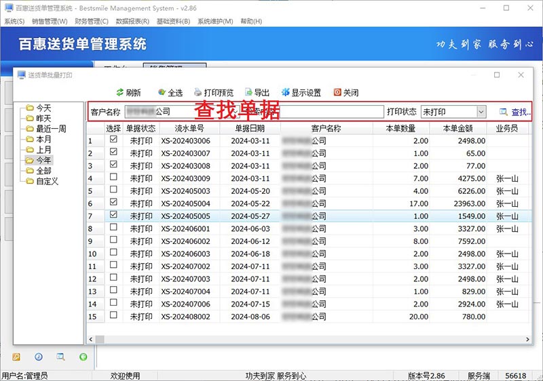Click date 2024-08-06
This screenshot has width=543, height=381.
[x=250, y=317]
